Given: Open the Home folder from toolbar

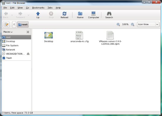Looking at the screenshot, I should 80,15.
